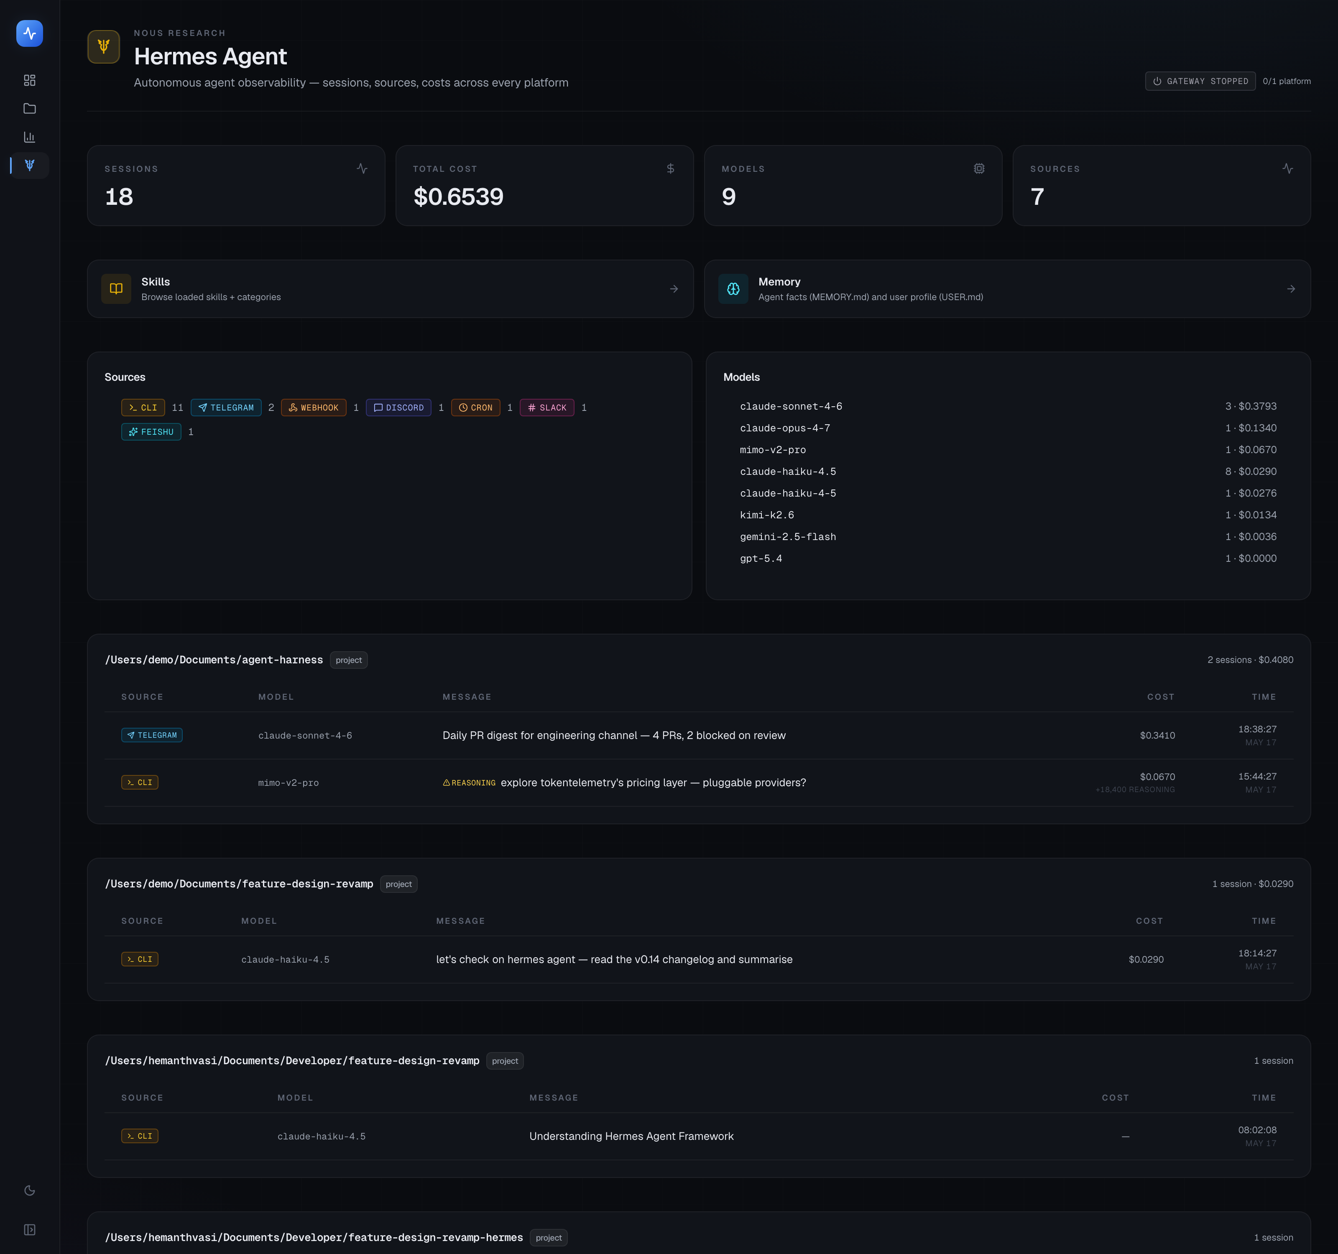Image resolution: width=1338 pixels, height=1254 pixels.
Task: Select the CLI source chip in Sources
Action: coord(143,408)
